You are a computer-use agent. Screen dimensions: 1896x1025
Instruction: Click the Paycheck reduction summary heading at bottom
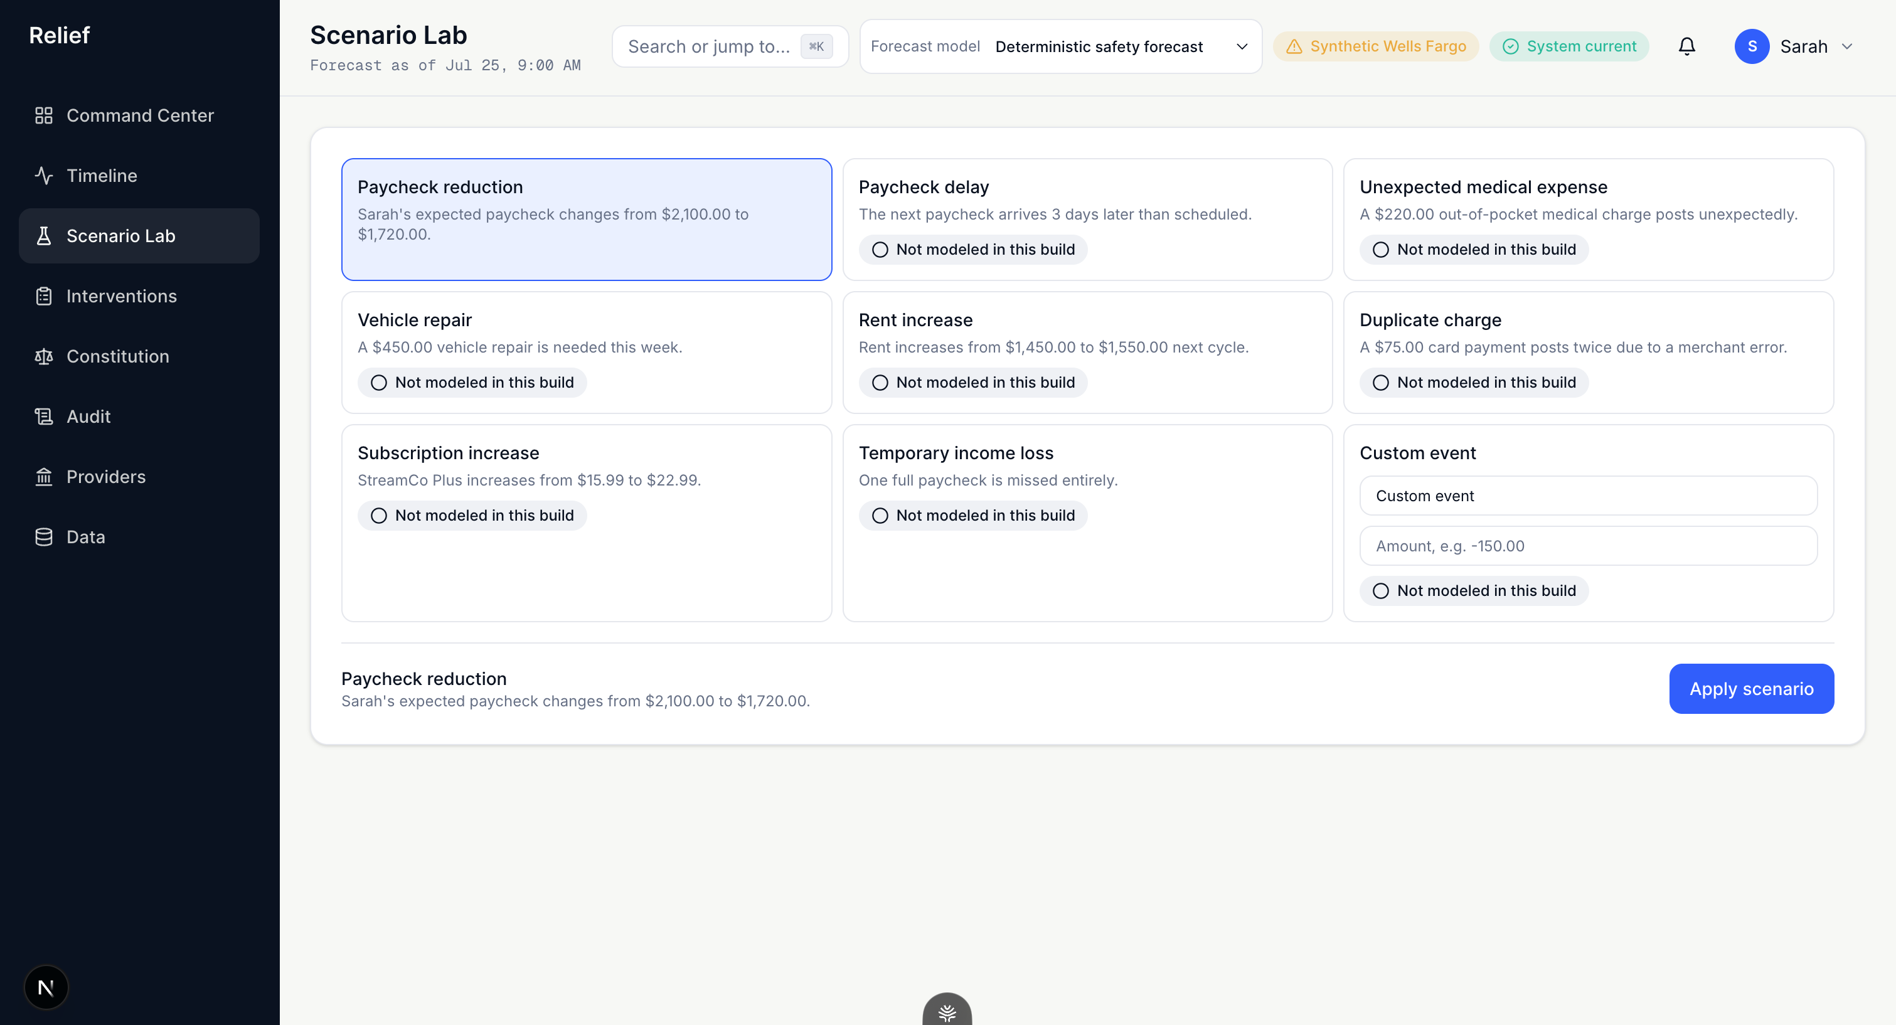pos(424,679)
